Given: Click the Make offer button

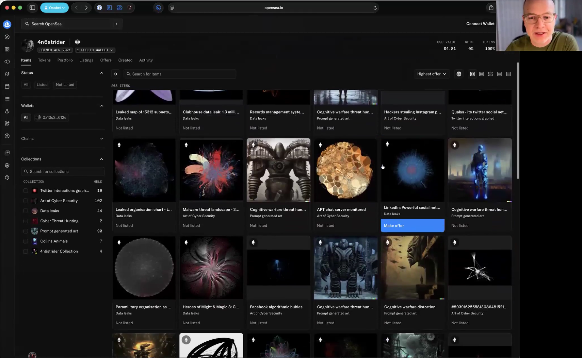Looking at the screenshot, I should [412, 226].
